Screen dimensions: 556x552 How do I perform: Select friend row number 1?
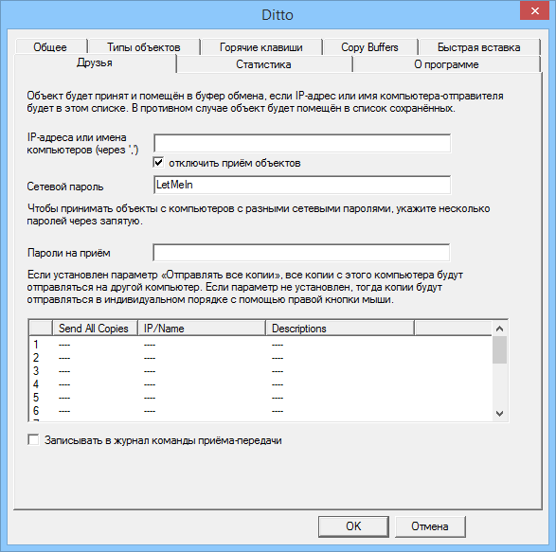coord(260,345)
